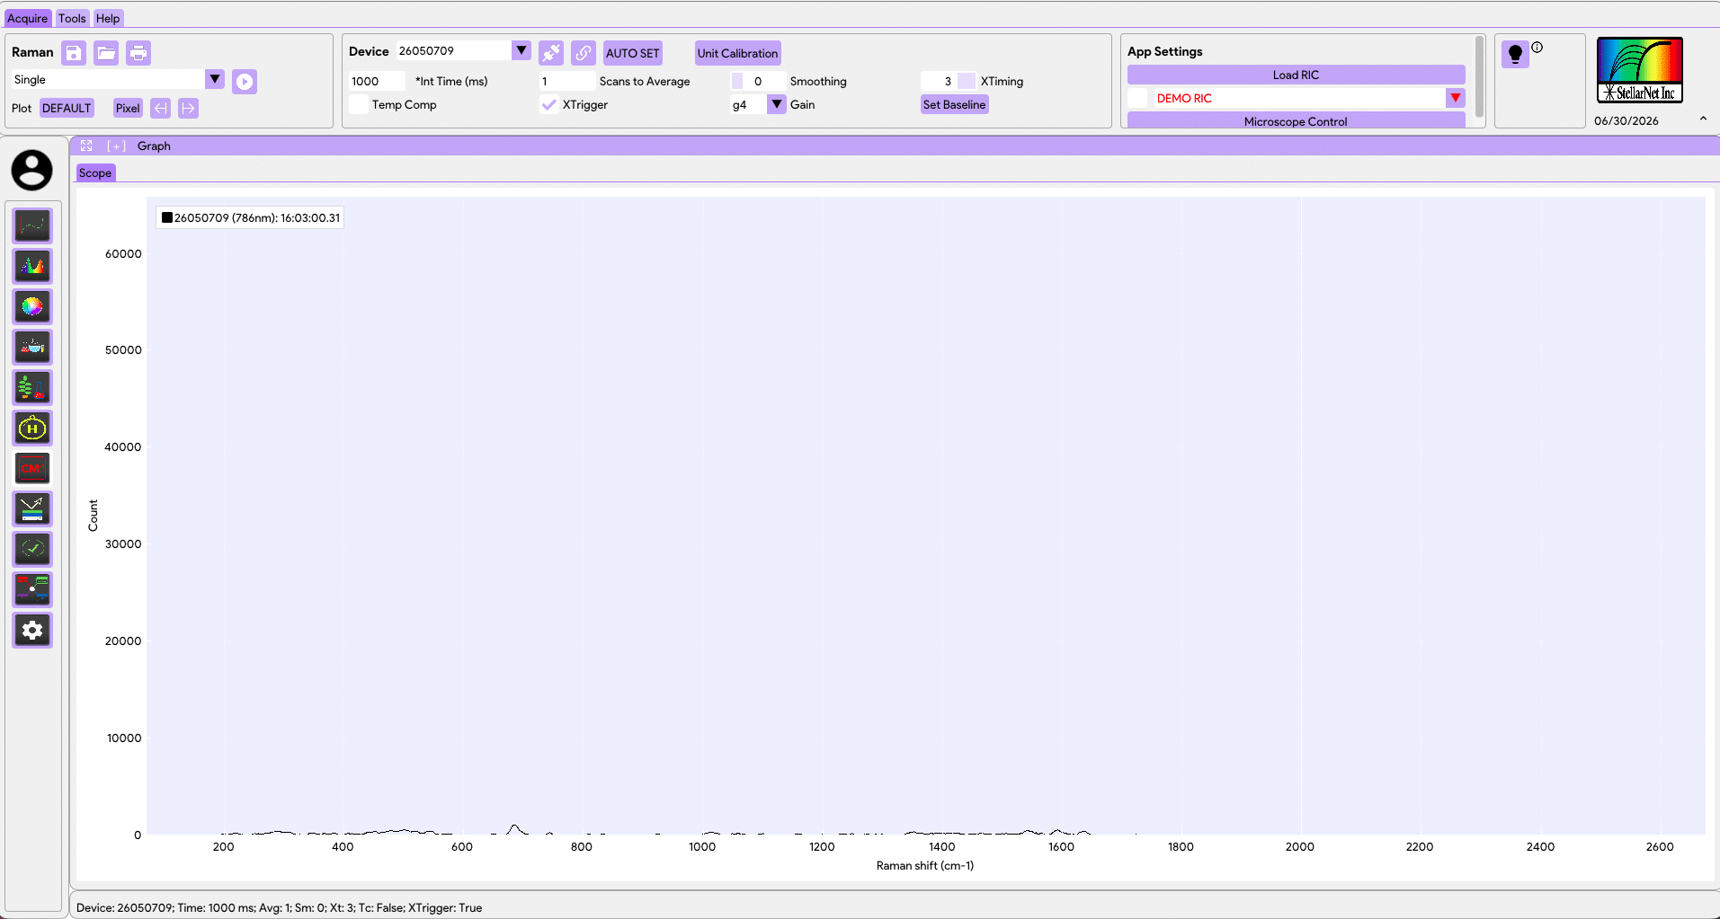Click the connect device plug icon
This screenshot has width=1720, height=919.
(x=551, y=53)
